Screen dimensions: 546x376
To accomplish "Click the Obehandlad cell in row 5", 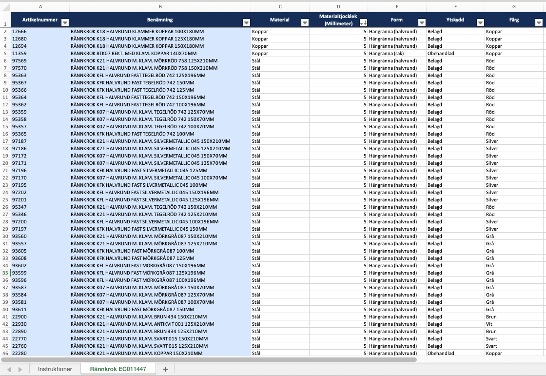I will [x=454, y=53].
